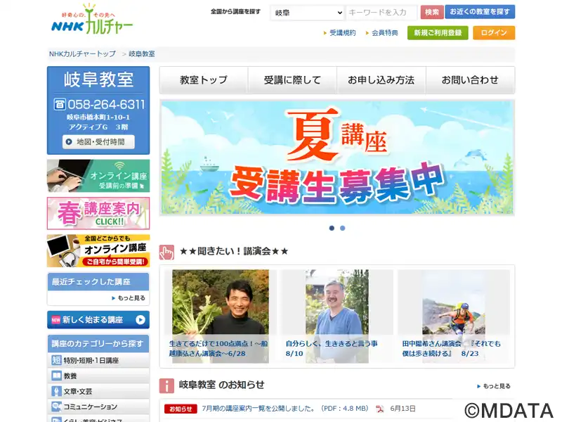Click the ログイン button
The height and width of the screenshot is (422, 562).
[494, 32]
